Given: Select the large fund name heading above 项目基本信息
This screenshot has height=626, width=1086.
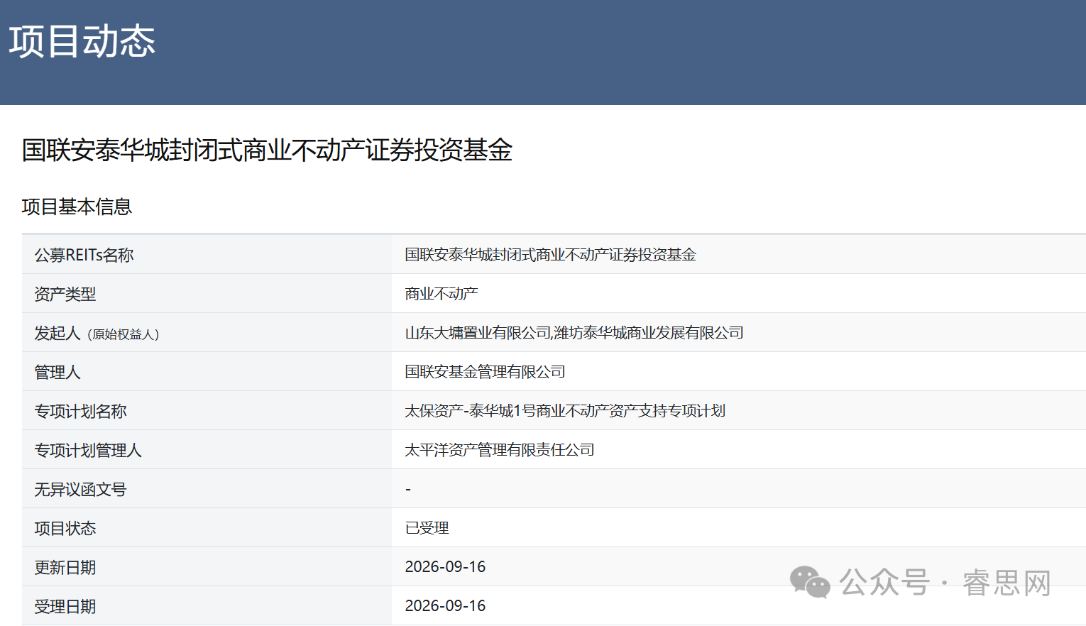Looking at the screenshot, I should pyautogui.click(x=267, y=150).
